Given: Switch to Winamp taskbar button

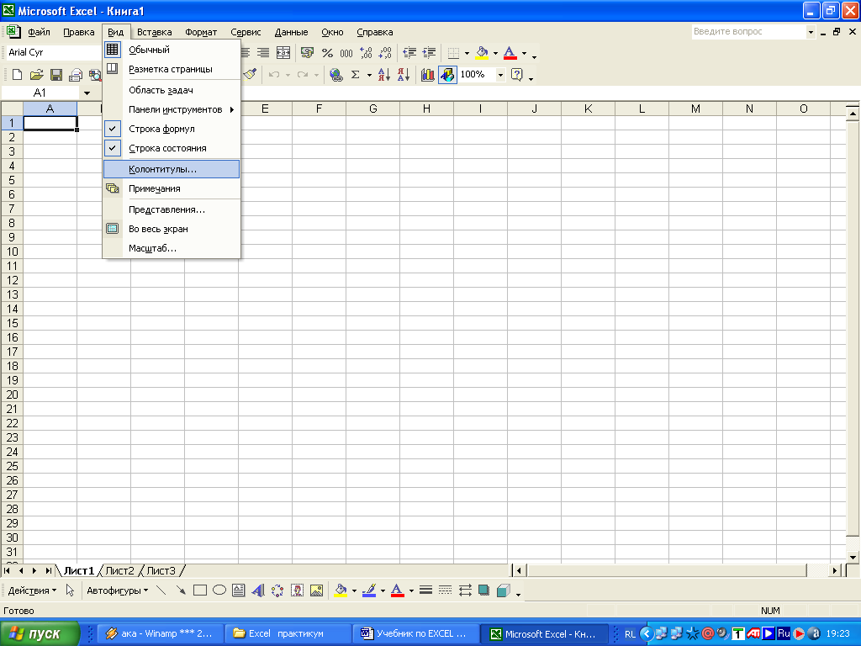Looking at the screenshot, I should pyautogui.click(x=161, y=633).
